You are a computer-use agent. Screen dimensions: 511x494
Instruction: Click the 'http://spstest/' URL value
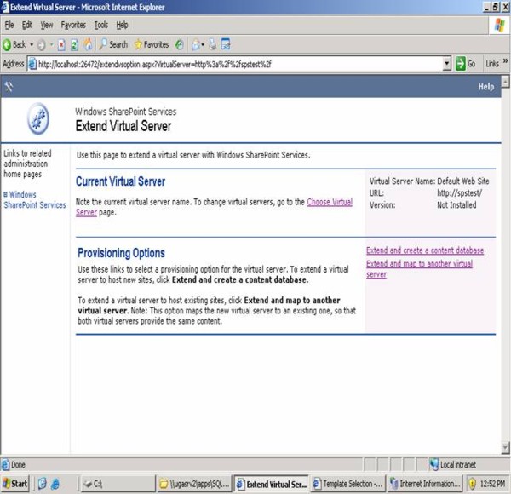point(460,192)
